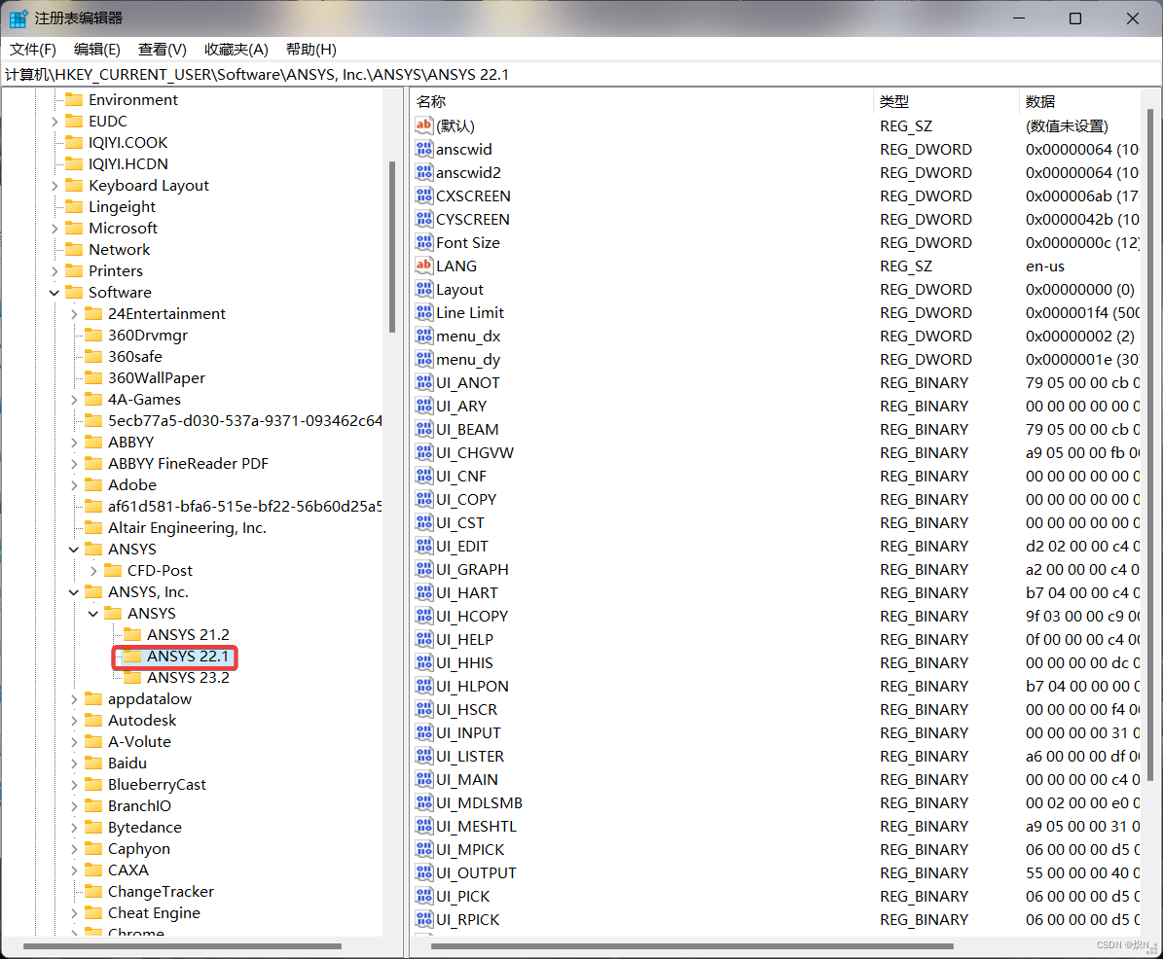
Task: Expand the CFD-Post key
Action: [x=92, y=571]
